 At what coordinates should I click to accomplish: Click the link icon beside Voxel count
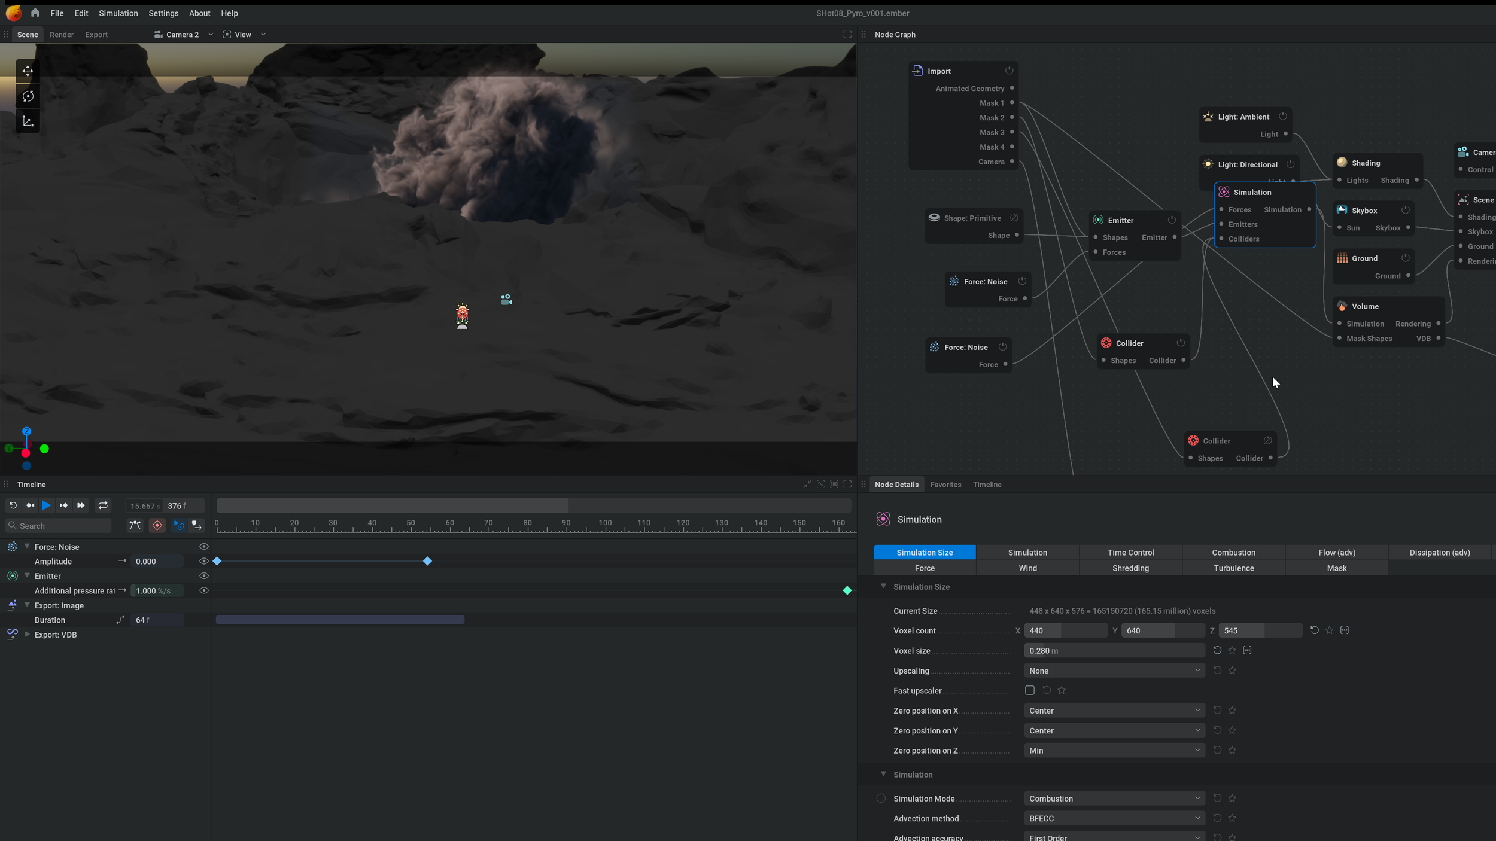coord(1345,630)
